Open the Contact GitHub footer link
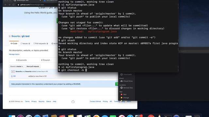The height and width of the screenshot is (117, 209). click(x=95, y=101)
